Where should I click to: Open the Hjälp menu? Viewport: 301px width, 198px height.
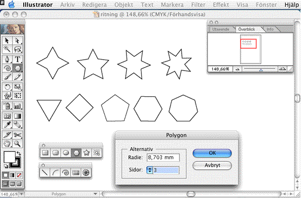click(291, 5)
